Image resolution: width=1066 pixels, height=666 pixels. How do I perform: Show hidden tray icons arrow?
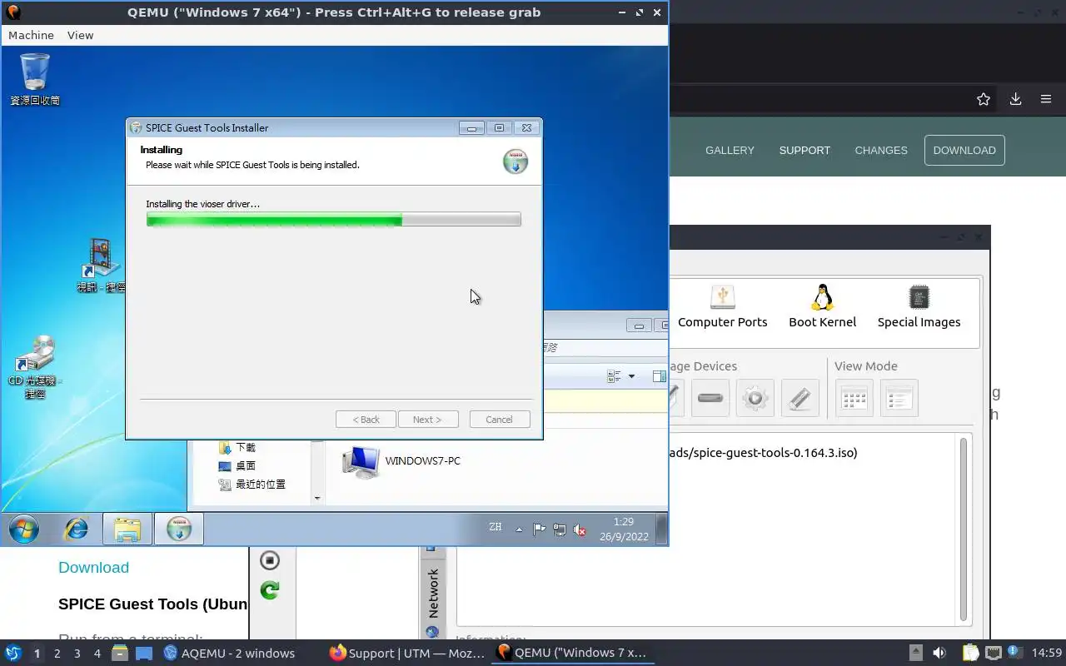(519, 529)
